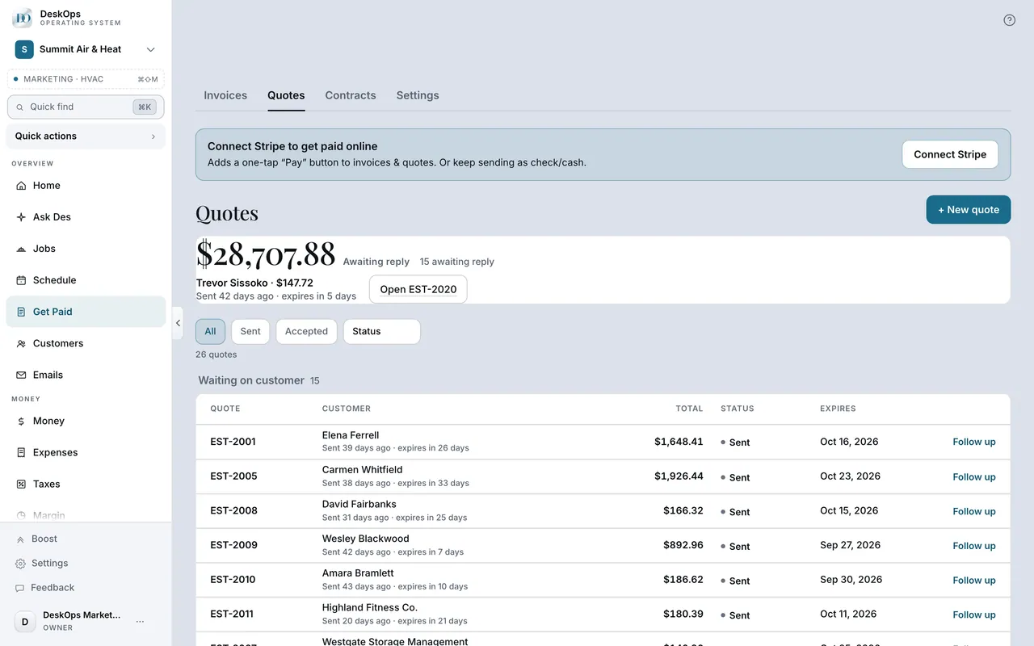Open the Summit Air & Heat workspace dropdown chevron

(x=150, y=49)
